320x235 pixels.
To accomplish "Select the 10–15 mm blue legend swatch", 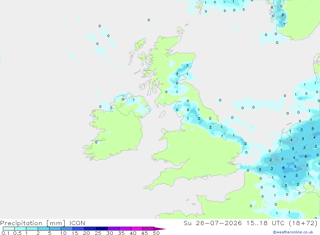I will pos(67,229).
